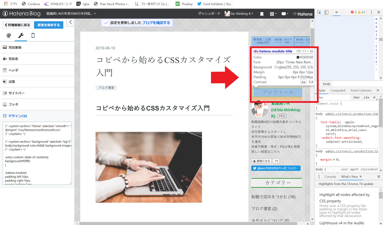The image size is (383, 225).
Task: Enable the :hov pseudo-state toggle
Action: [x=356, y=97]
